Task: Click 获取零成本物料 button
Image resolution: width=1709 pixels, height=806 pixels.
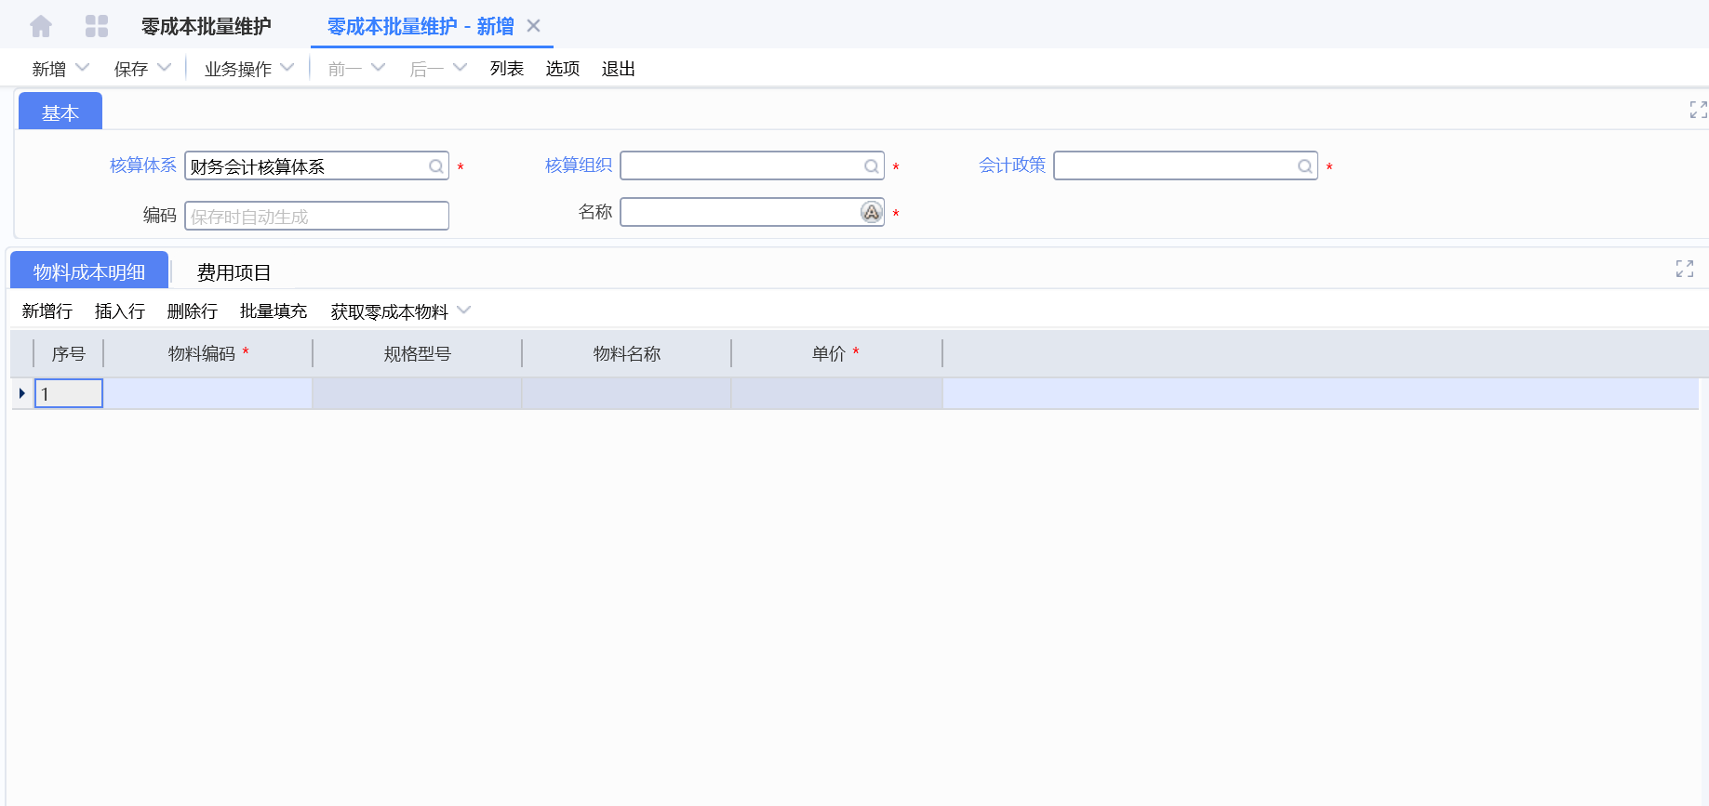Action: [390, 311]
